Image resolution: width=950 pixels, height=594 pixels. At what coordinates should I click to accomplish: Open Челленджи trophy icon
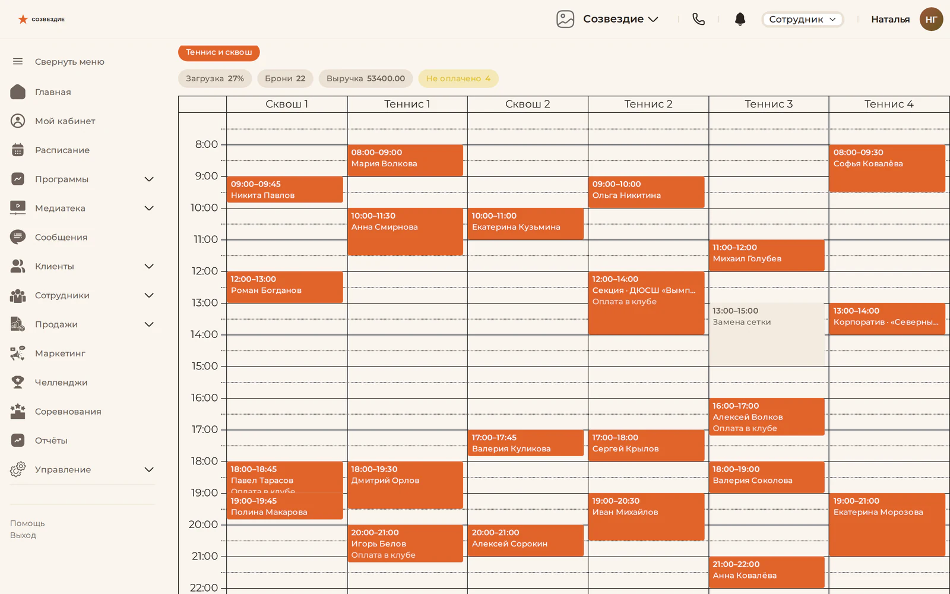(x=18, y=382)
